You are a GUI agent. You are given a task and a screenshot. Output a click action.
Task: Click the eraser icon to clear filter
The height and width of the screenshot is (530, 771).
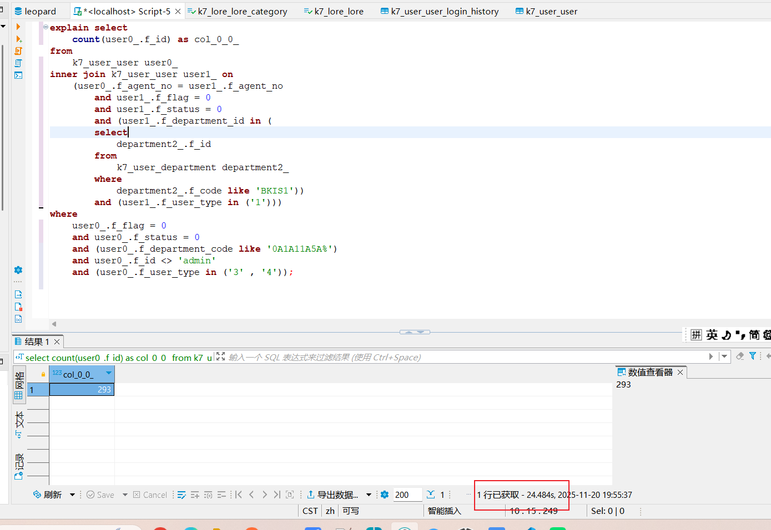740,356
